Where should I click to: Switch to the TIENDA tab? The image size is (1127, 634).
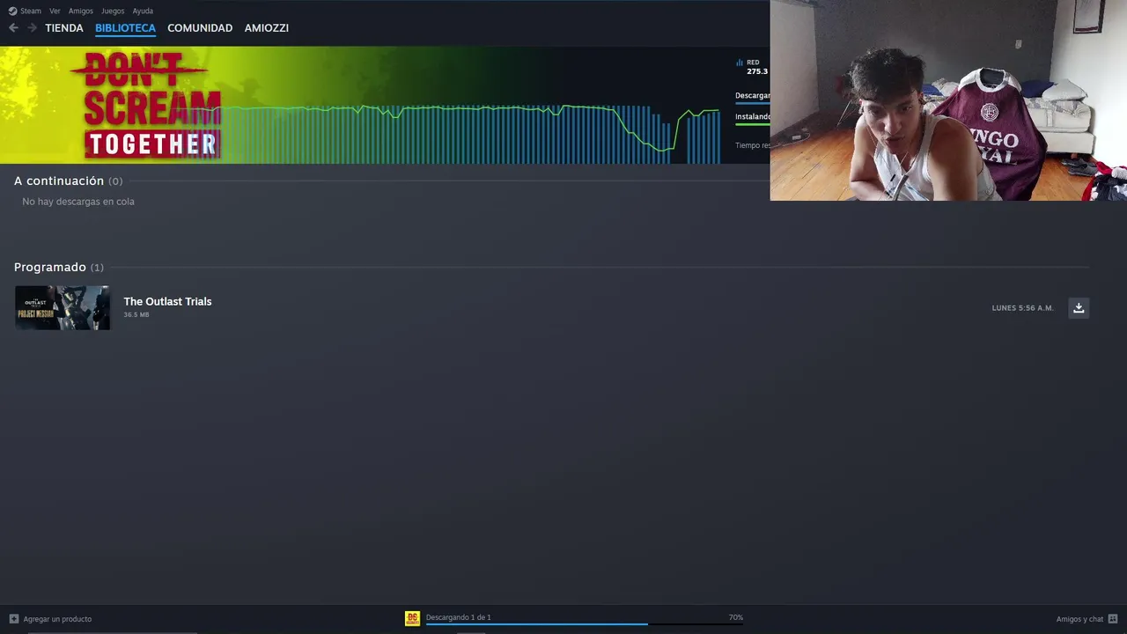(x=64, y=28)
